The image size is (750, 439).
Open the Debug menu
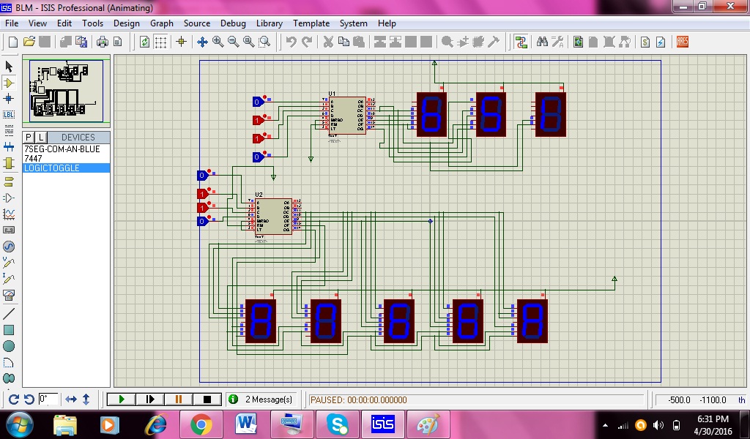pyautogui.click(x=233, y=23)
